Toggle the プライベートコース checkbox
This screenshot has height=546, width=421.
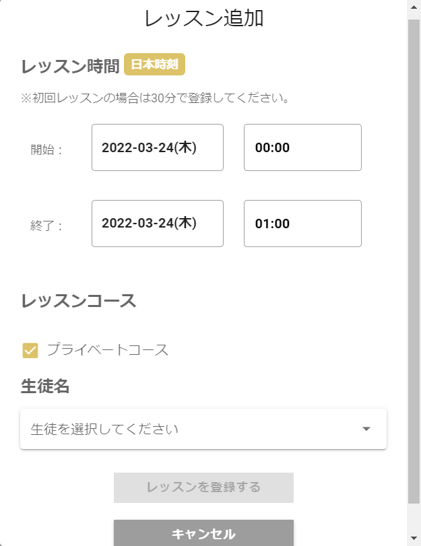(x=30, y=350)
